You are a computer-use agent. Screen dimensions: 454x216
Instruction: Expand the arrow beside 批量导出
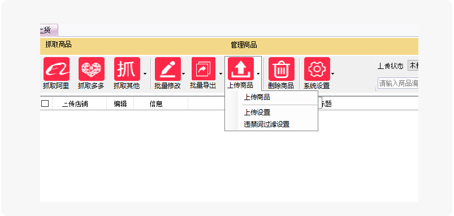(220, 74)
